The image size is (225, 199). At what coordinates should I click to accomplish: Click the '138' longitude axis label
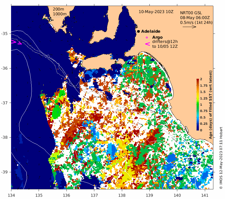point(122,195)
